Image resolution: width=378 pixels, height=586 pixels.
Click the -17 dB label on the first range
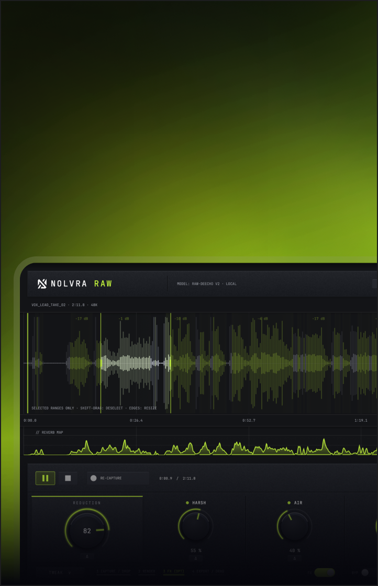click(82, 319)
